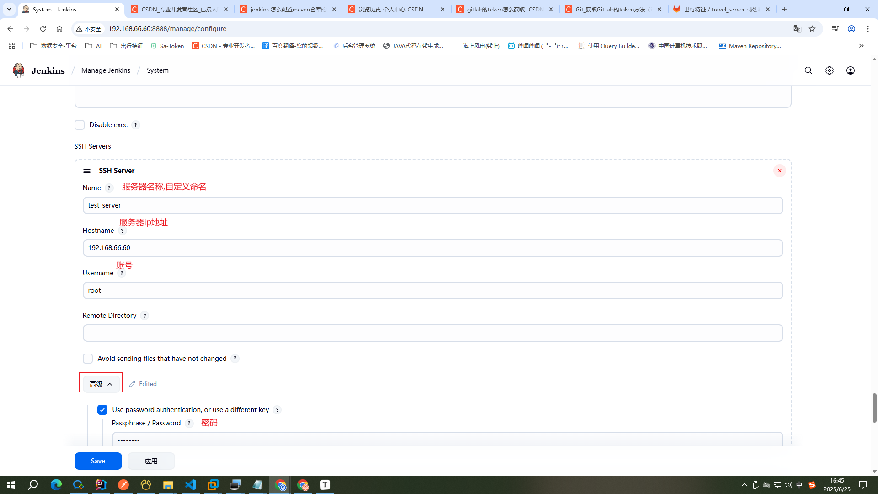Collapse the 高级 advanced section
This screenshot has height=494, width=878.
click(x=101, y=383)
